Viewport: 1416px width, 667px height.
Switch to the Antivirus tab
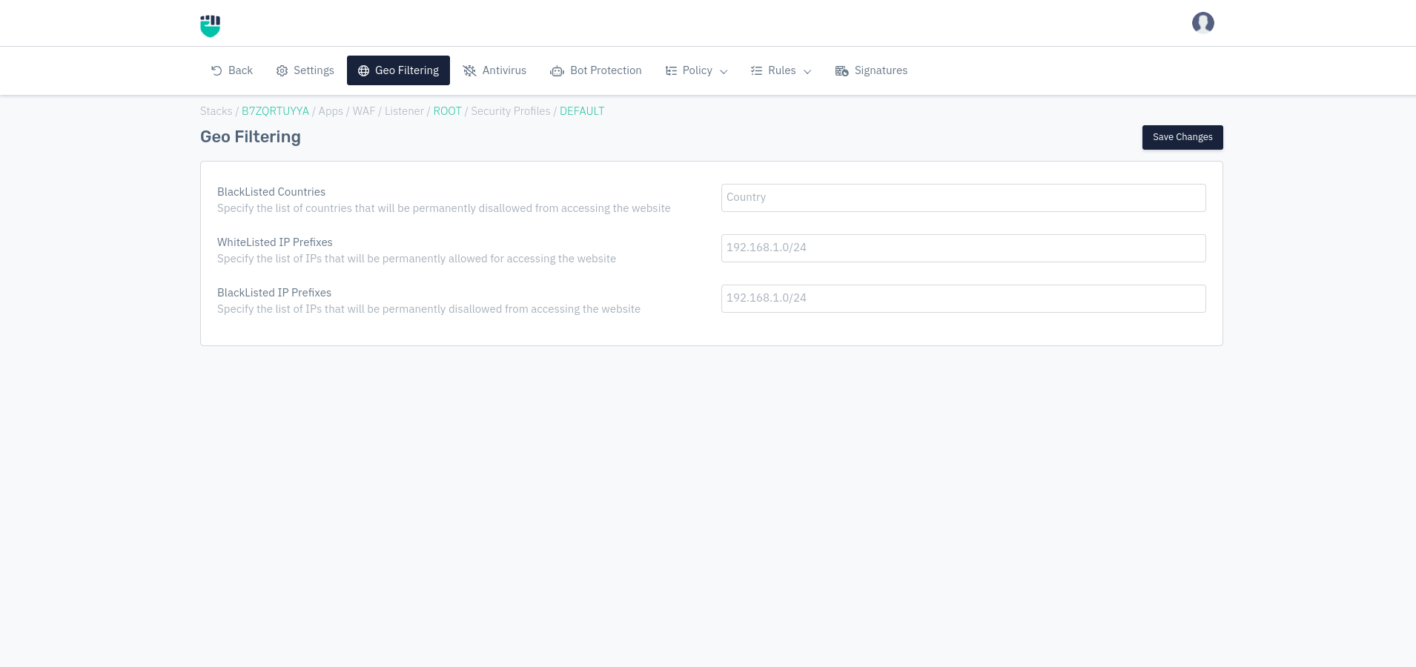click(494, 70)
